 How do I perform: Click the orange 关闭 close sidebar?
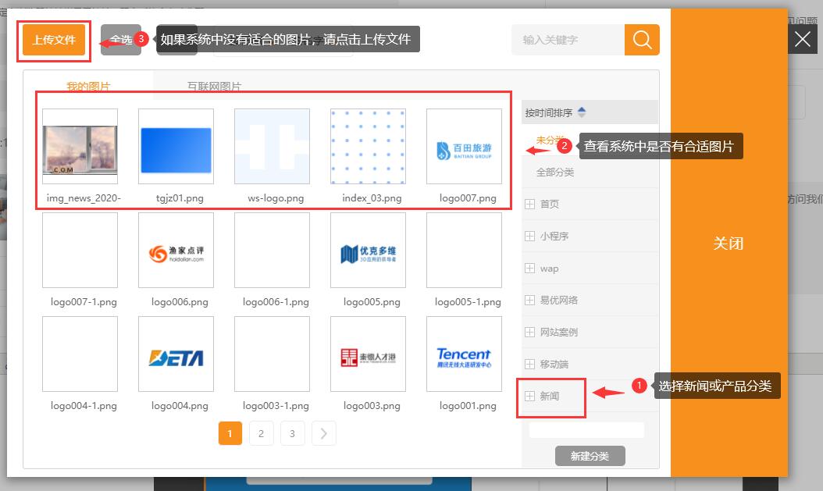pyautogui.click(x=728, y=244)
